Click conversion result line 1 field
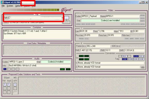The image size is (149, 99). (111, 63)
